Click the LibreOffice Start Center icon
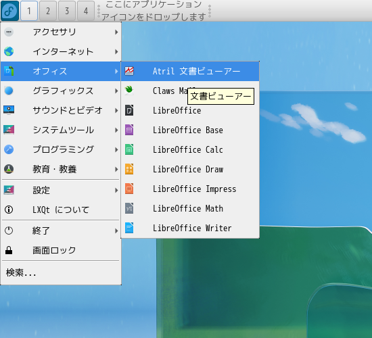The width and height of the screenshot is (372, 338). point(129,110)
